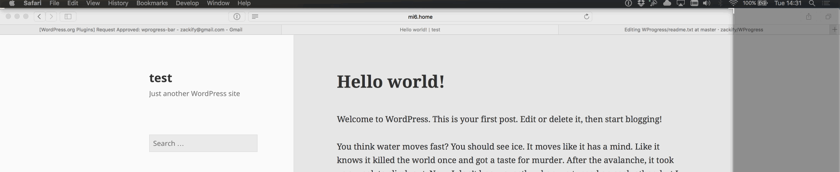Open Notification Center
The width and height of the screenshot is (840, 172).
826,3
